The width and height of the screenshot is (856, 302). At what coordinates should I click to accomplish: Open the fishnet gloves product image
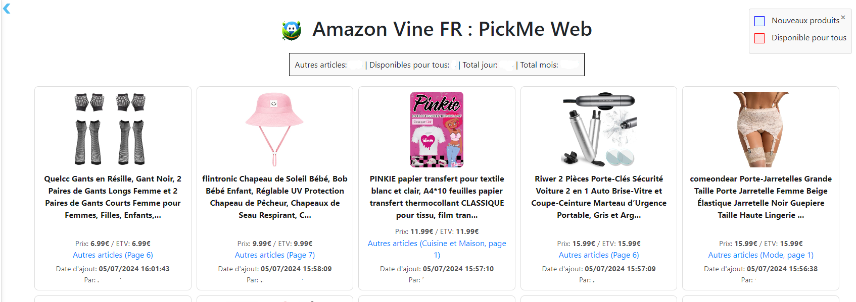tap(110, 129)
